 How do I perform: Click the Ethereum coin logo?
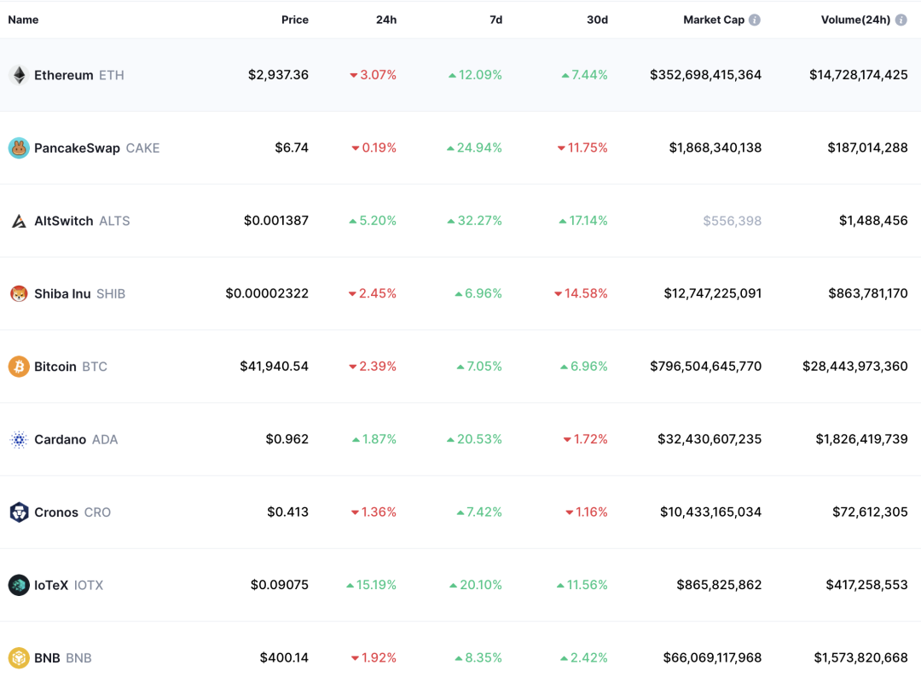(x=19, y=75)
